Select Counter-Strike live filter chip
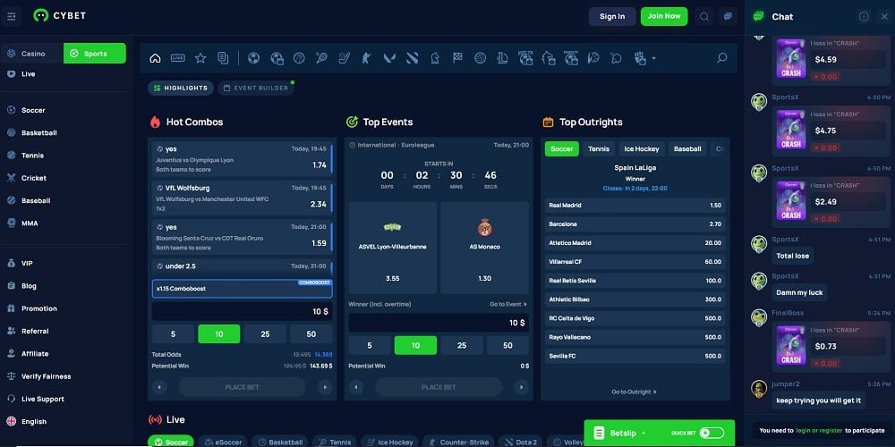The image size is (895, 447). (459, 443)
